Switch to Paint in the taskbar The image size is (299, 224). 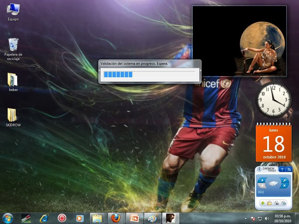(x=152, y=218)
